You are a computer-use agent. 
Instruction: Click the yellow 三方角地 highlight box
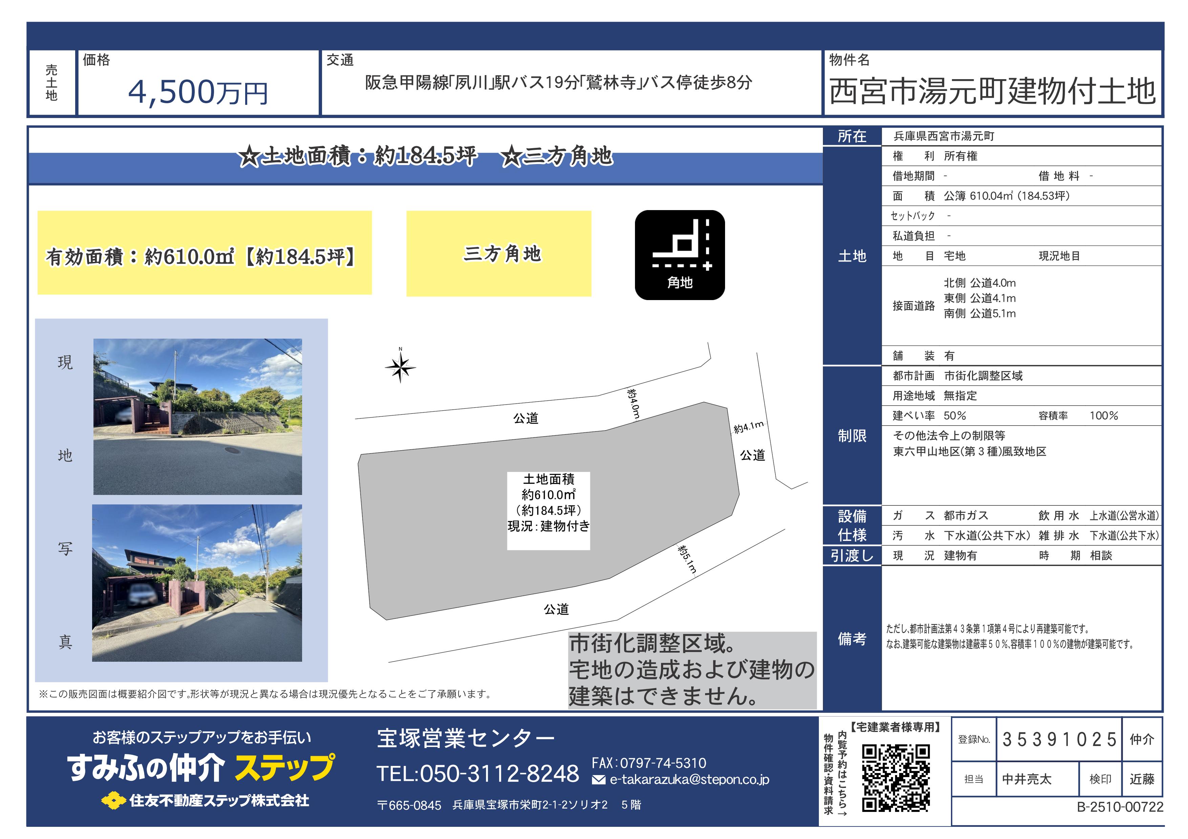click(498, 253)
